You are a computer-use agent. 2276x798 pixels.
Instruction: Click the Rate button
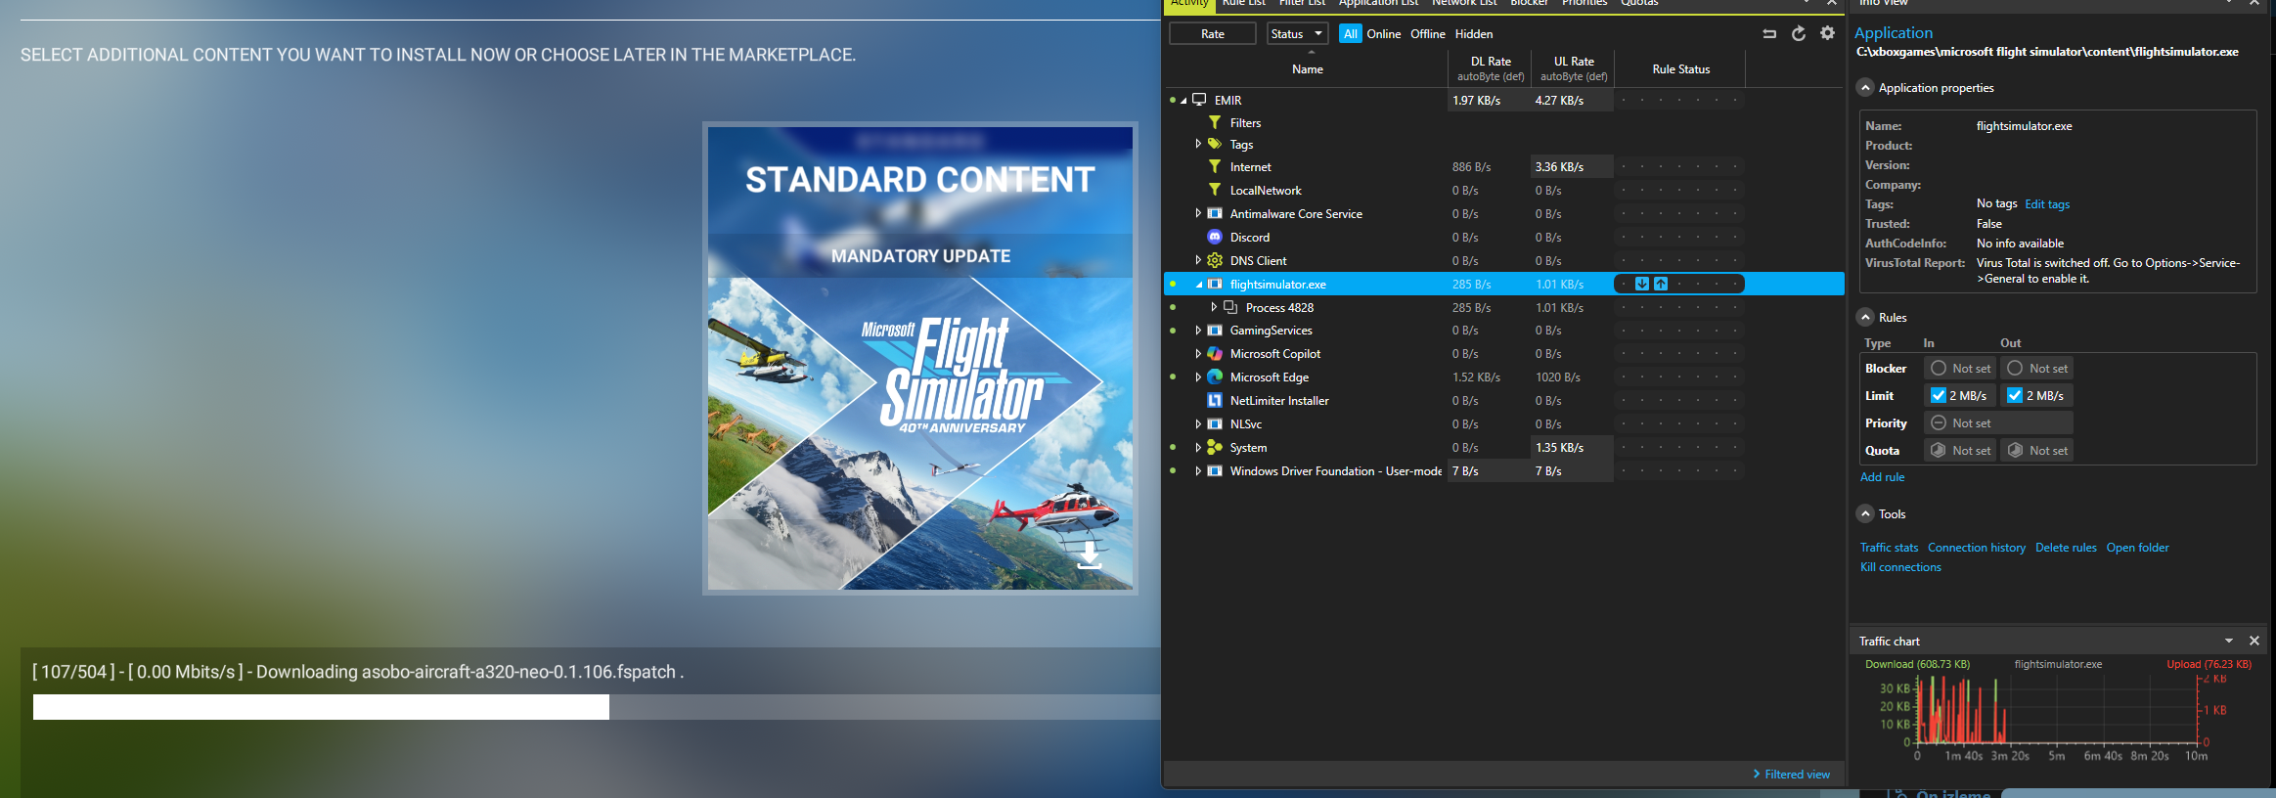[x=1213, y=34]
